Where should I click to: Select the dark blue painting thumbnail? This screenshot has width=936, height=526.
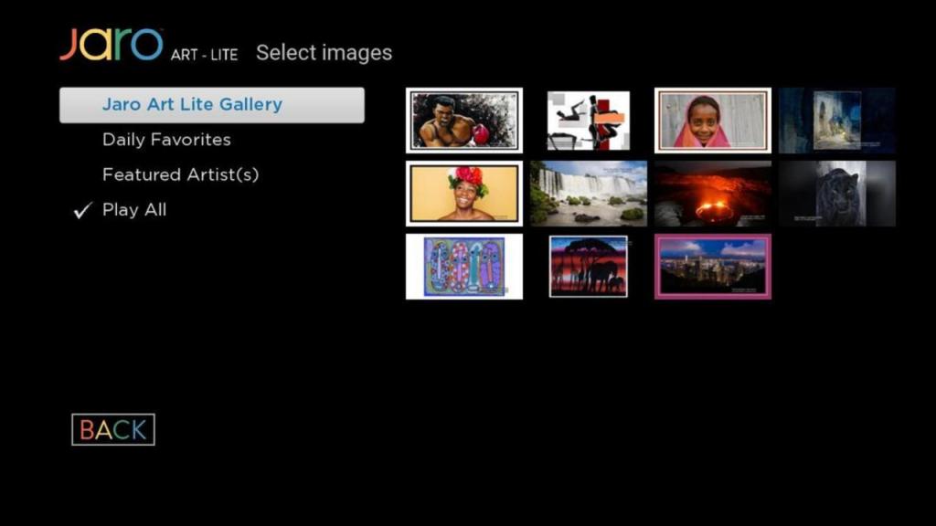click(837, 121)
